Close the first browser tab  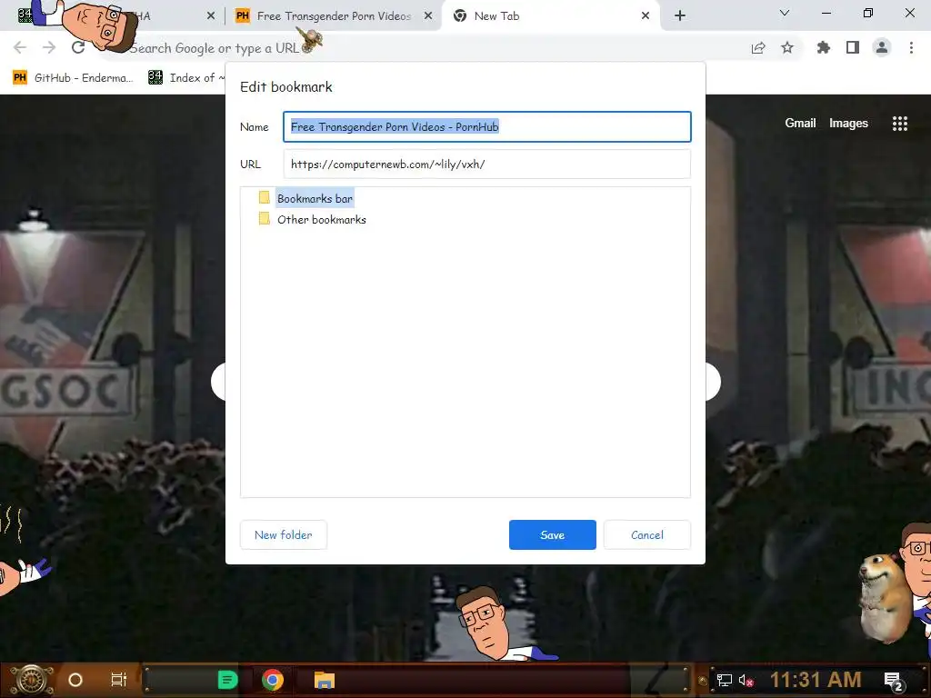211,16
